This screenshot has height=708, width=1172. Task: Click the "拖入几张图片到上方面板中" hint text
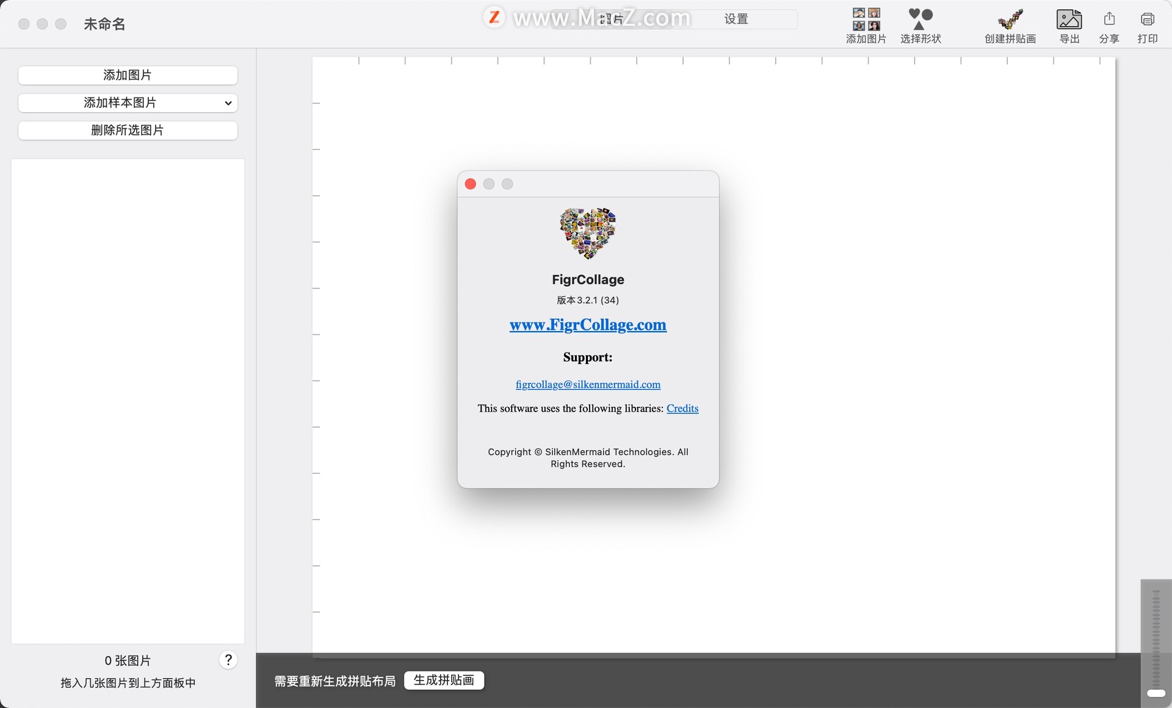coord(128,683)
